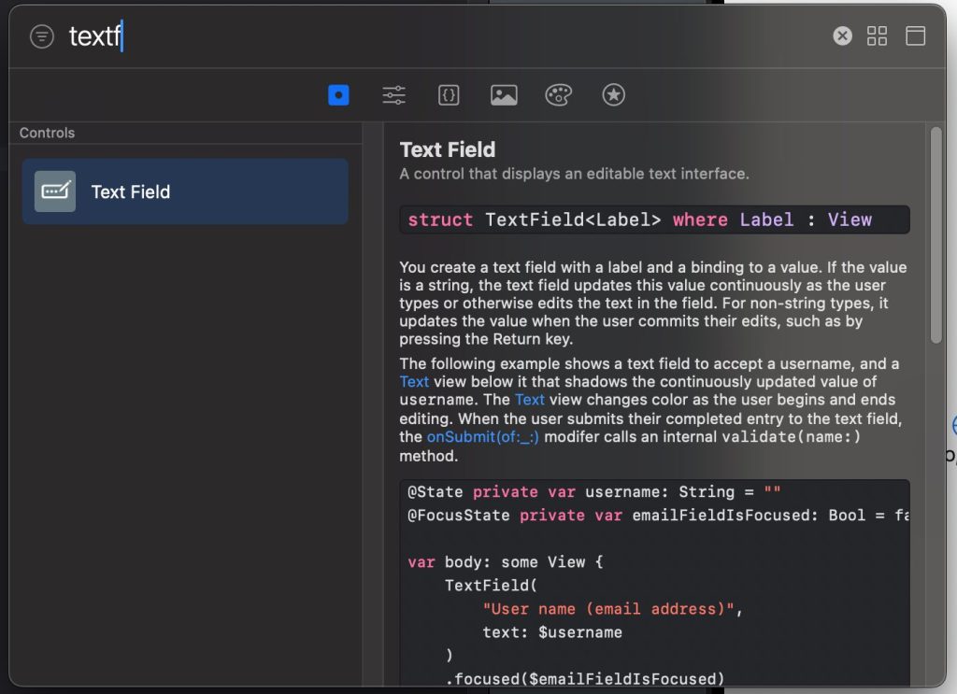The width and height of the screenshot is (957, 694).
Task: Open the Media library with the image icon
Action: pyautogui.click(x=504, y=95)
